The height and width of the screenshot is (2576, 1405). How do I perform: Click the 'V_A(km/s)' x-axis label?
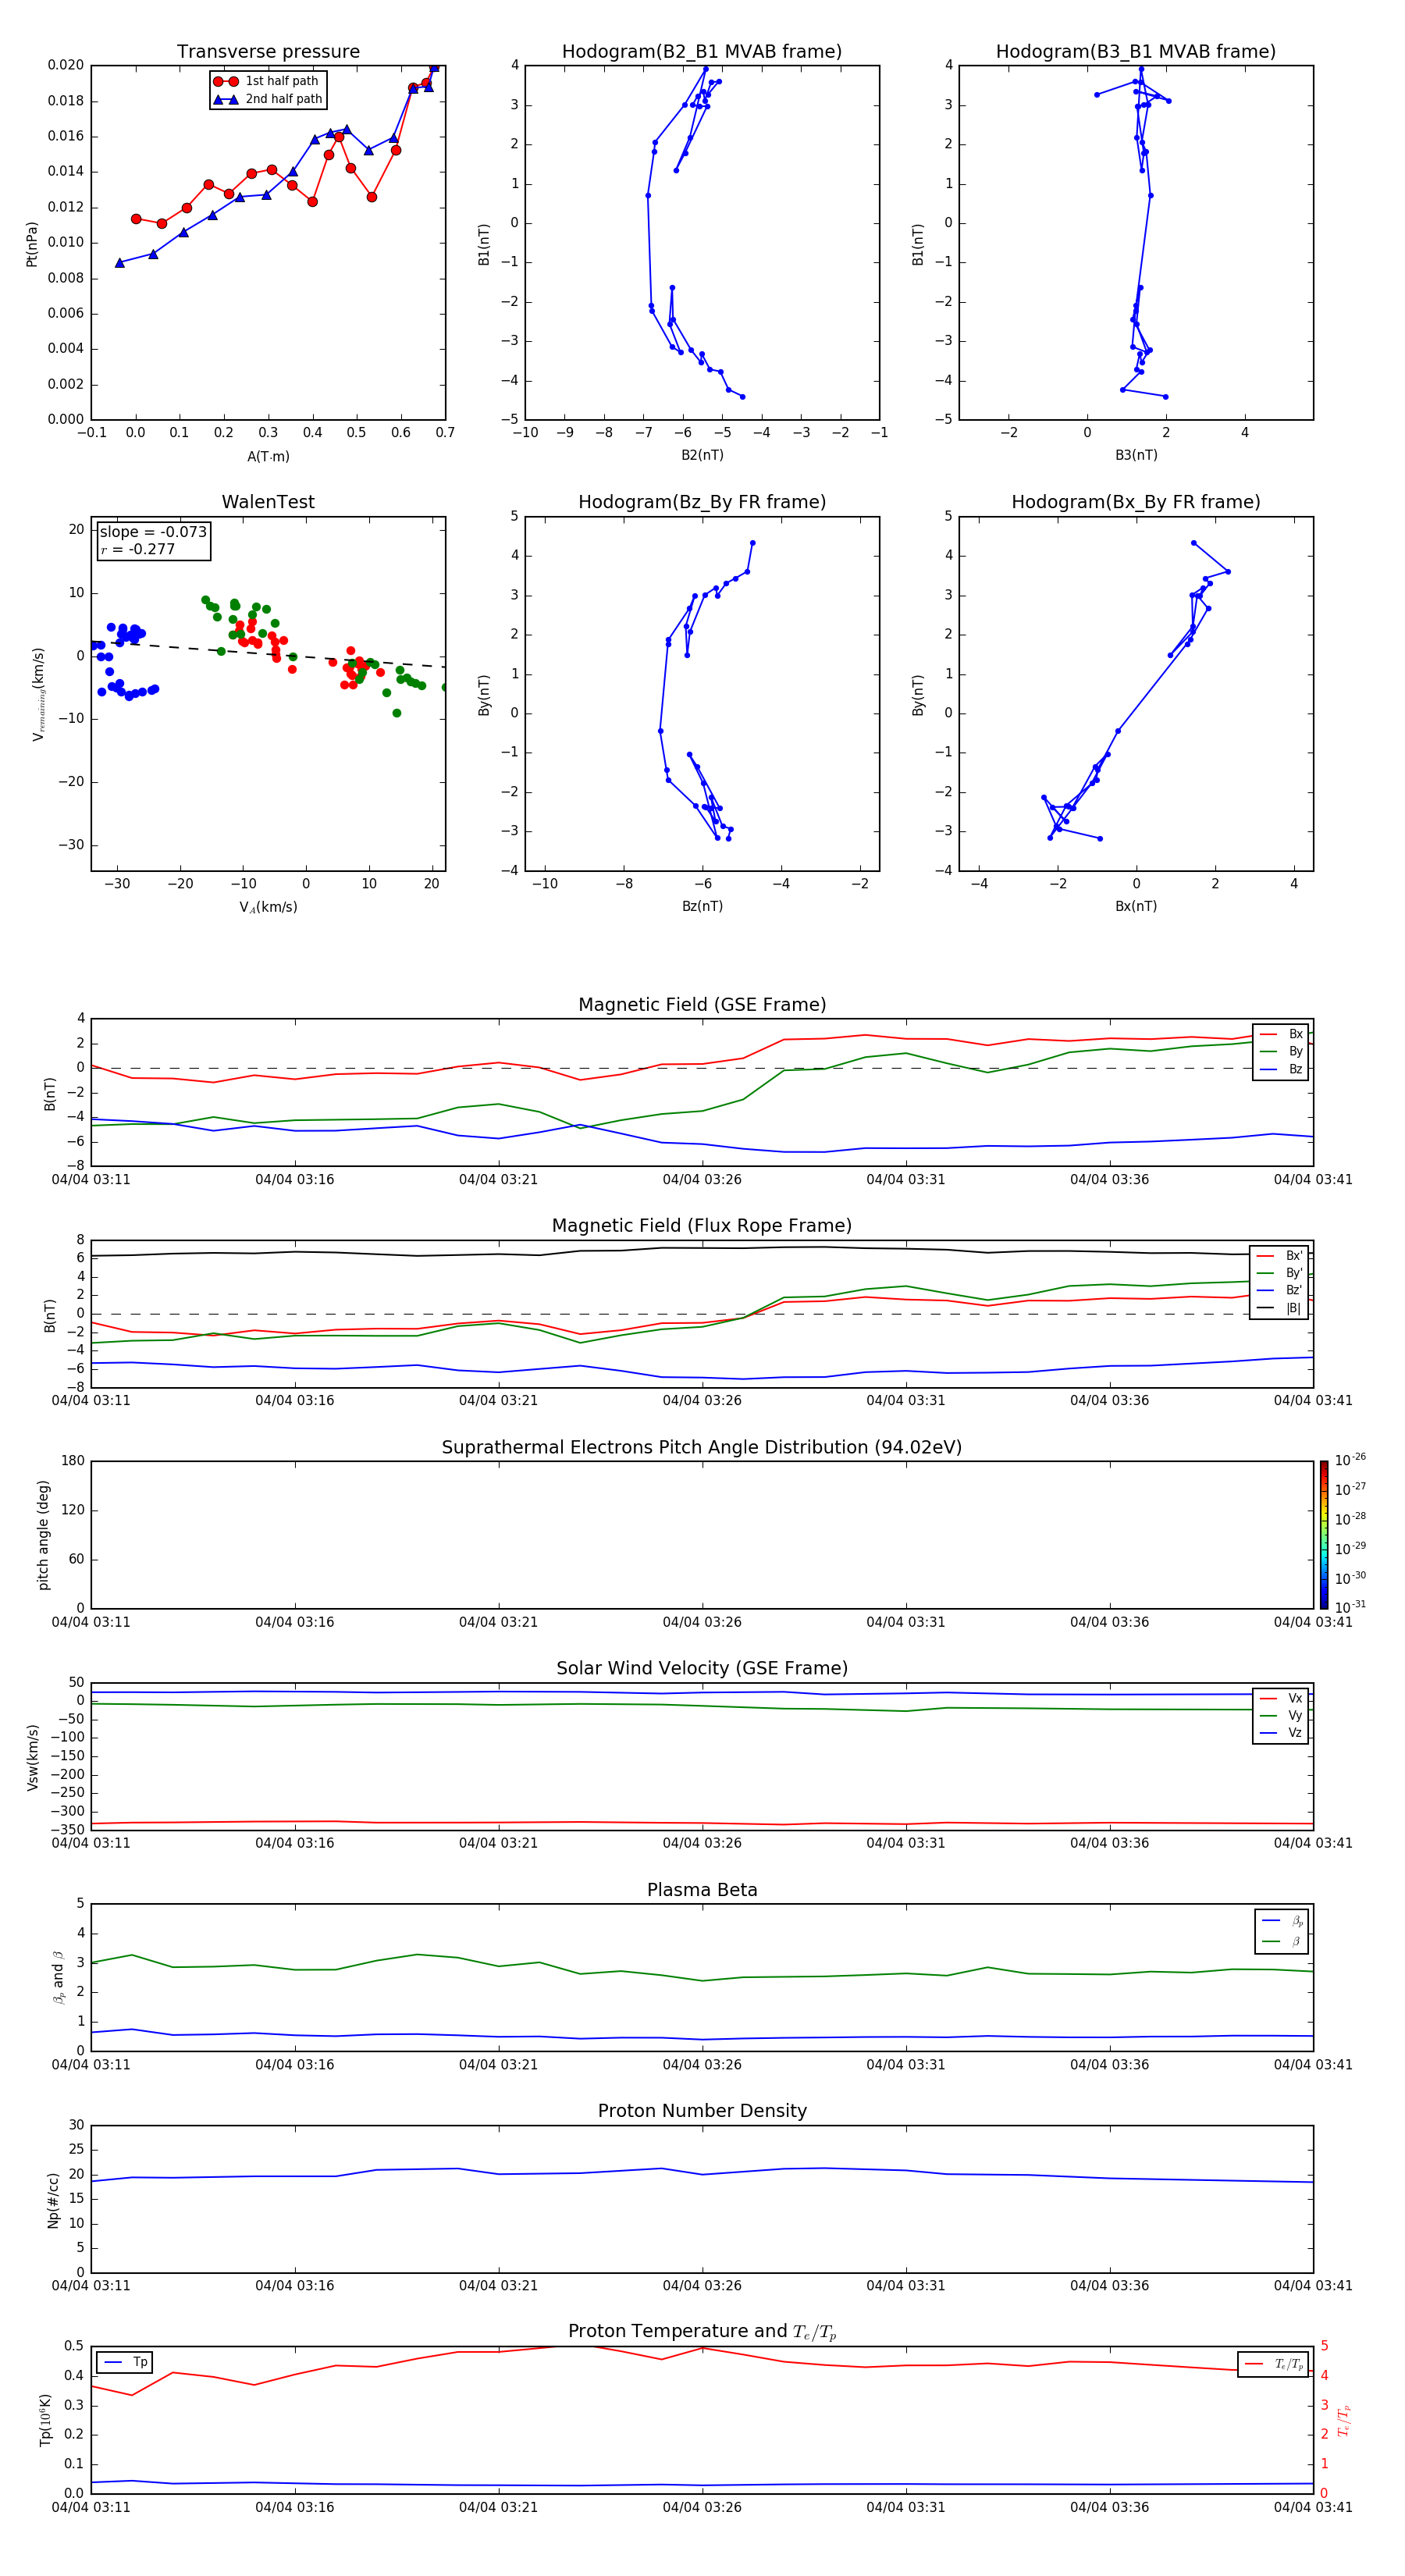(268, 907)
